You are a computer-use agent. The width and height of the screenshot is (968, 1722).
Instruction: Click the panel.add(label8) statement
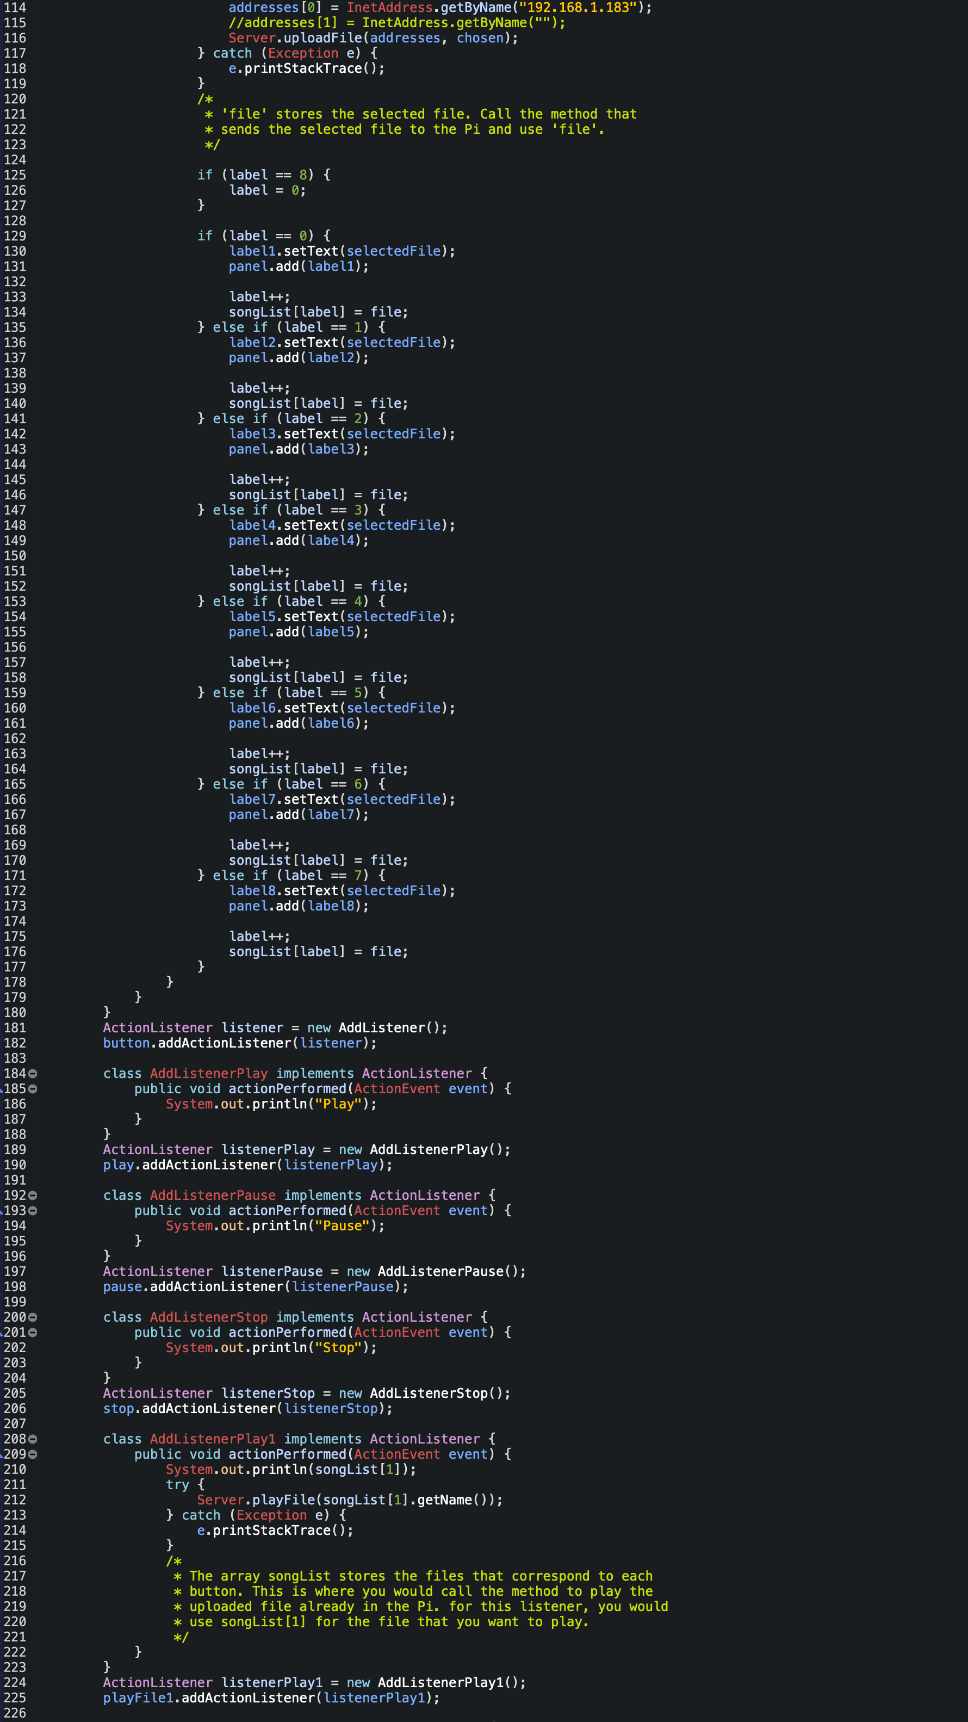(299, 906)
